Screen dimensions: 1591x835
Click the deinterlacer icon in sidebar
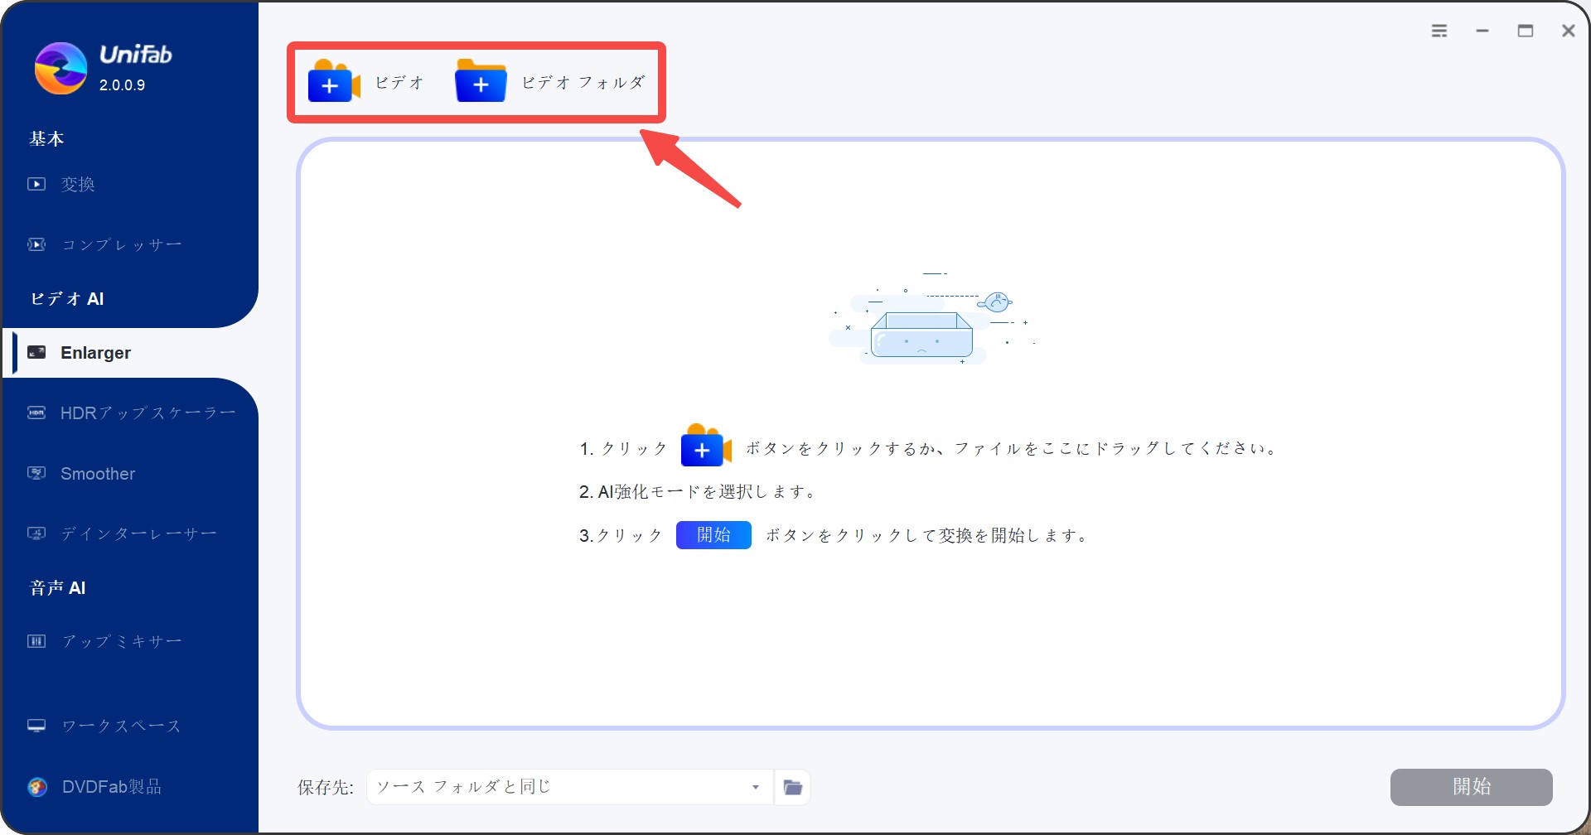(36, 533)
